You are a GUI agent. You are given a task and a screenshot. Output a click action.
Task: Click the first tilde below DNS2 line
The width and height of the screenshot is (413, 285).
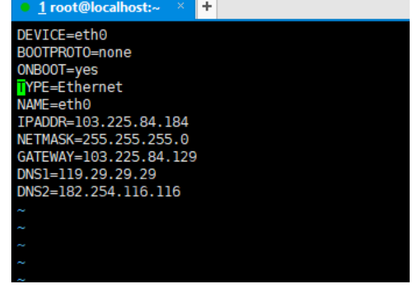pos(21,211)
